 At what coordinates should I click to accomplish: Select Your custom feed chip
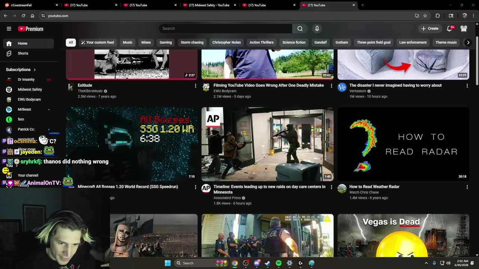coord(97,43)
